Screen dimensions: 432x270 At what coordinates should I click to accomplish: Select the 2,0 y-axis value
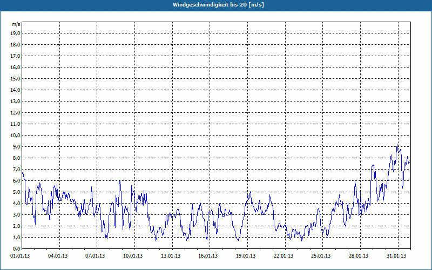16,226
